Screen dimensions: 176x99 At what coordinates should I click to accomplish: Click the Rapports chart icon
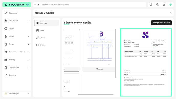point(6,75)
